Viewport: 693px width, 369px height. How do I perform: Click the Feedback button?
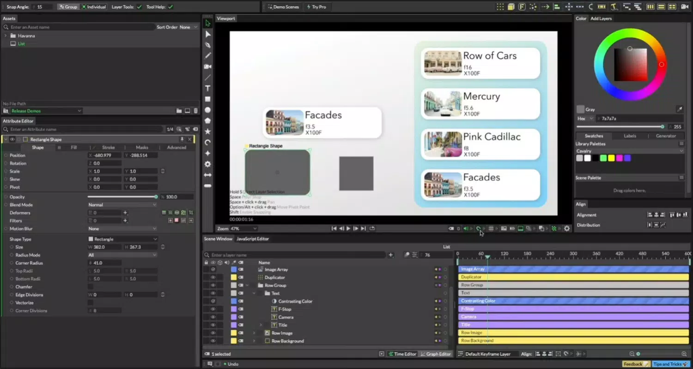pos(636,364)
